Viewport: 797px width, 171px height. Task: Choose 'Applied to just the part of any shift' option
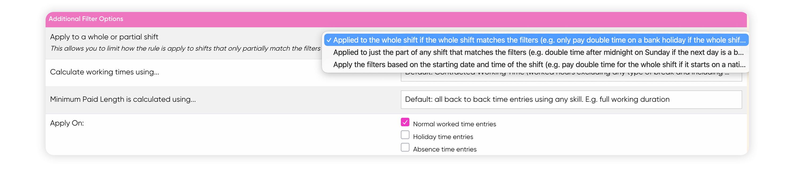[536, 52]
